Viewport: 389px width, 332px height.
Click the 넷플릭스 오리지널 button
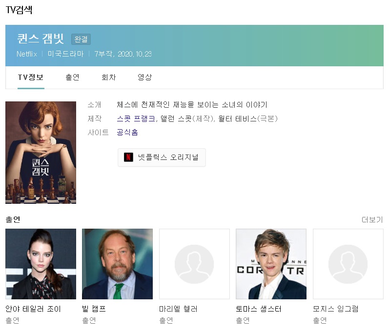[162, 157]
